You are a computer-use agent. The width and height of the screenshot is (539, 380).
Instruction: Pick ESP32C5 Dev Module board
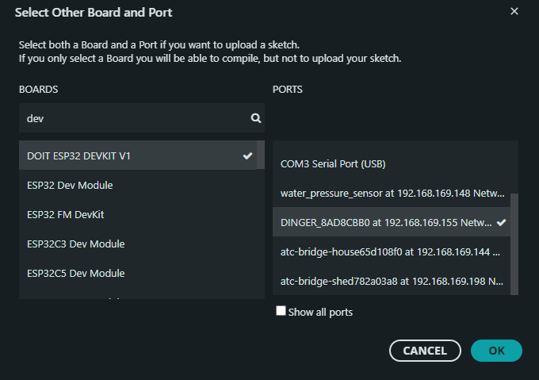pos(75,273)
